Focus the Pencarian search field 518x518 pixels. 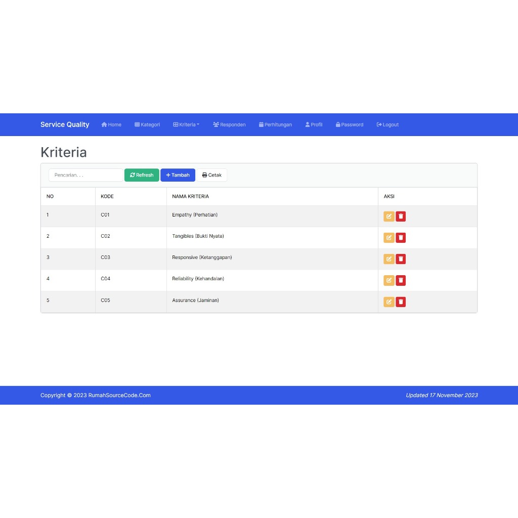pos(86,175)
